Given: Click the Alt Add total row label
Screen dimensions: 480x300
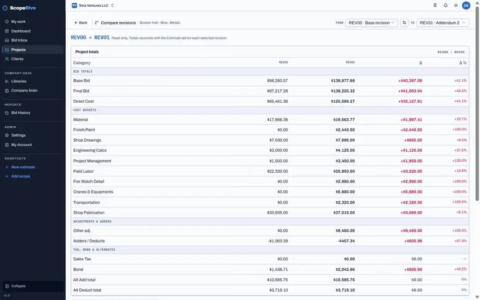Looking at the screenshot, I should (x=84, y=280).
